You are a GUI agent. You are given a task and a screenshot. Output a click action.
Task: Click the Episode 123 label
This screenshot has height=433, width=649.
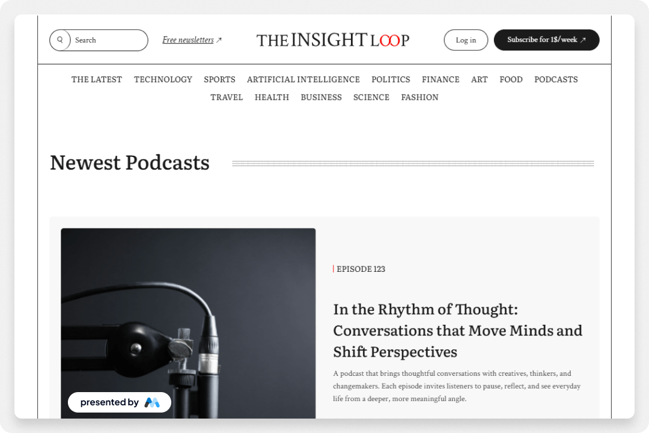click(361, 269)
